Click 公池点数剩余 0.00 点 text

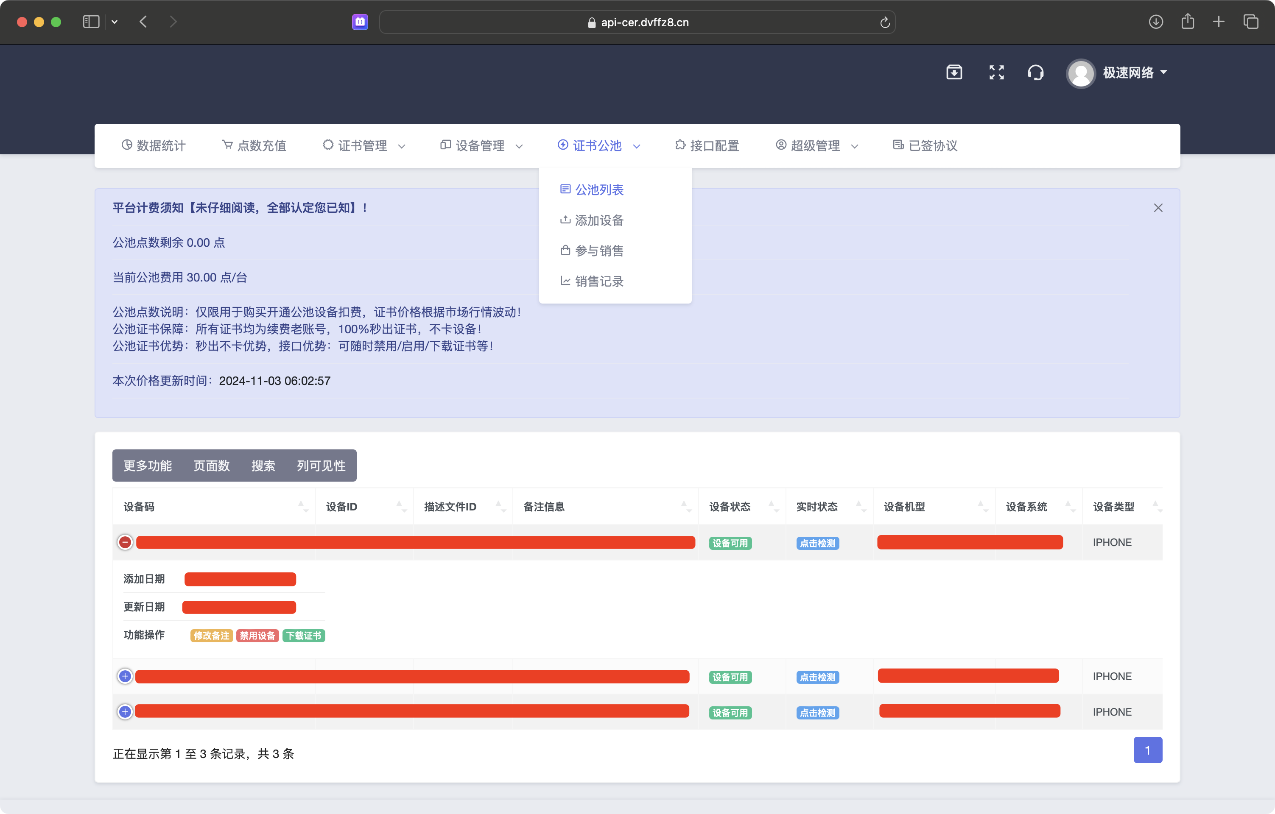(169, 243)
